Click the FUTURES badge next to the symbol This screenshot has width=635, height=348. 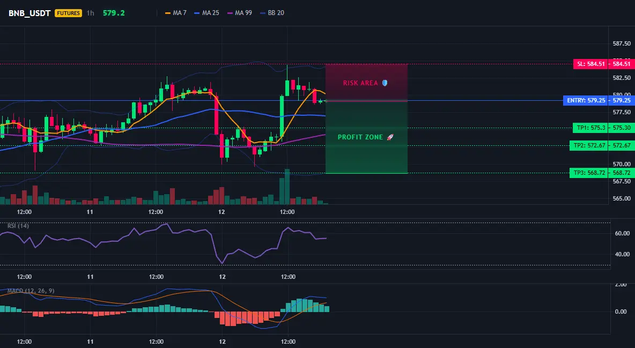pyautogui.click(x=69, y=13)
